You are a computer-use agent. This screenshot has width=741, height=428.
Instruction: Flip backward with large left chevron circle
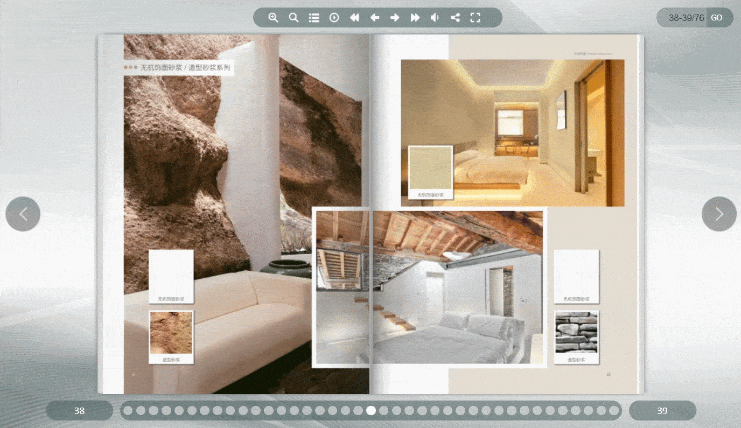tap(23, 214)
